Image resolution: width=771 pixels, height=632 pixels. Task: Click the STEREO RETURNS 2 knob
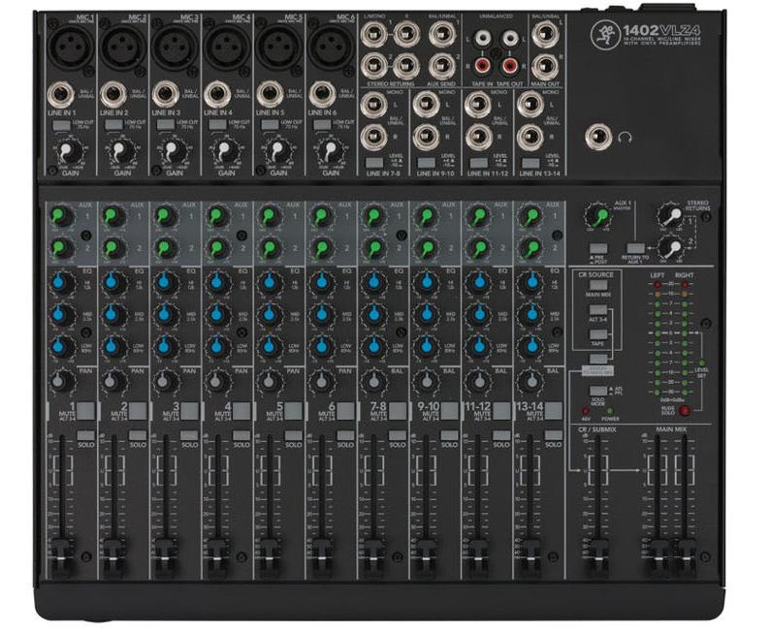pos(670,248)
